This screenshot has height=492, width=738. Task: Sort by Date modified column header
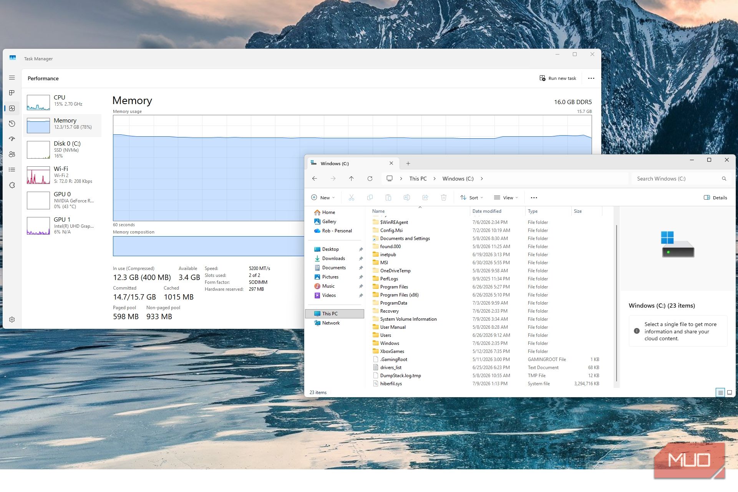point(497,211)
